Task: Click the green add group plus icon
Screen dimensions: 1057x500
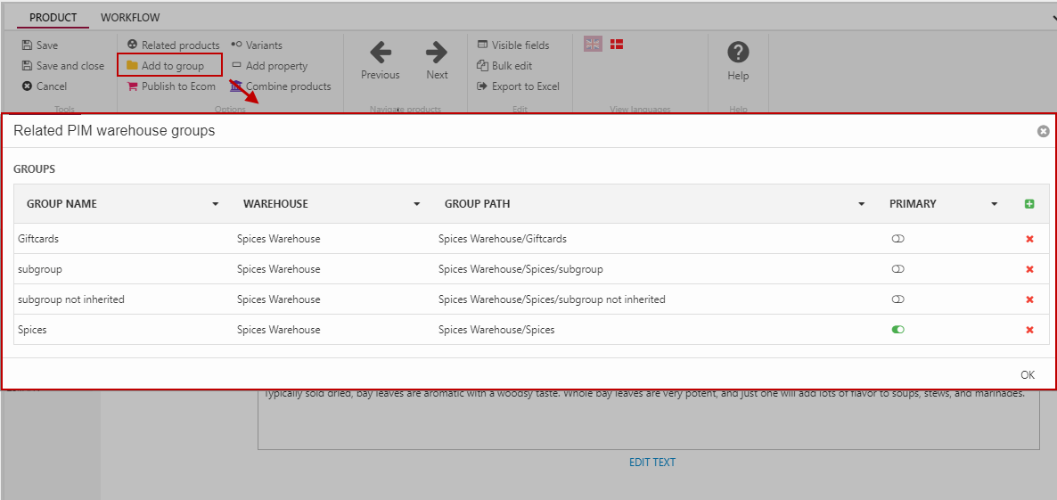Action: [1029, 204]
